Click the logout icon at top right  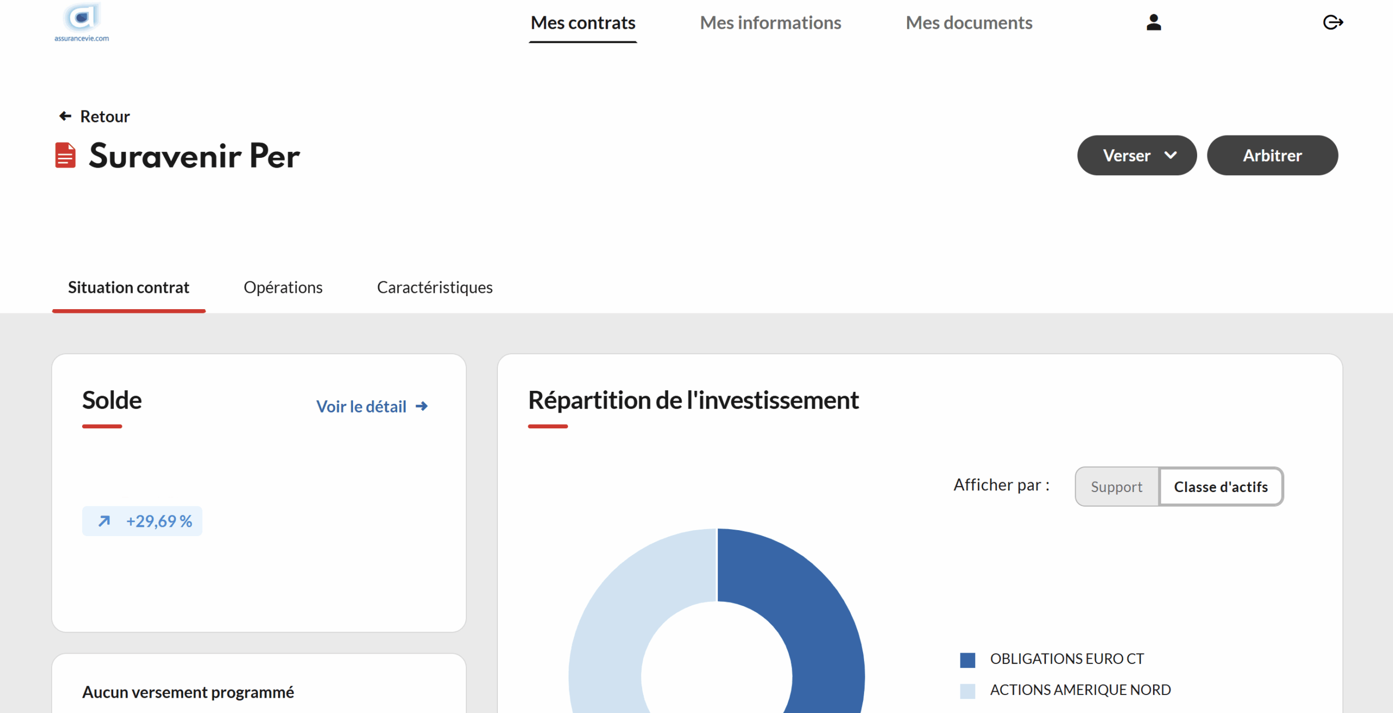1333,22
